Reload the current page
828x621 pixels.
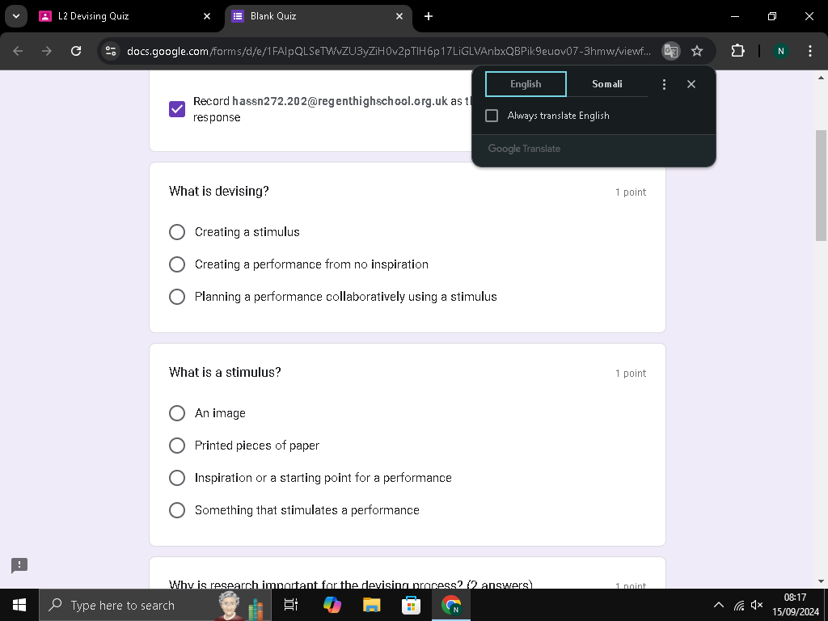point(76,51)
